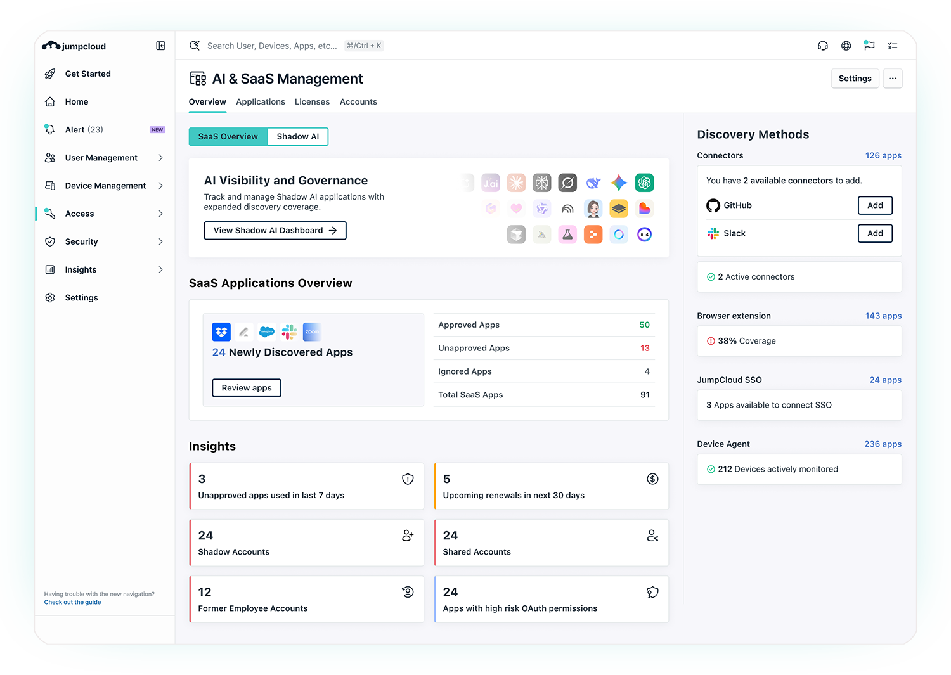Expand the Device Management menu
Image resolution: width=951 pixels, height=675 pixels.
[x=160, y=186]
